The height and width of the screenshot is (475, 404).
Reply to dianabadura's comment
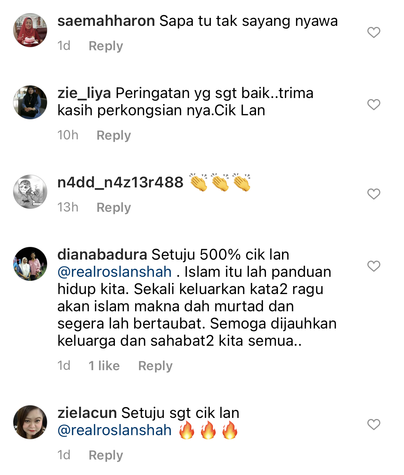[x=155, y=366]
